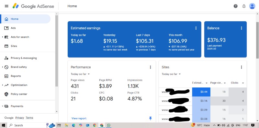This screenshot has width=259, height=128.
Task: Open the account profile avatar
Action: coord(252,6)
